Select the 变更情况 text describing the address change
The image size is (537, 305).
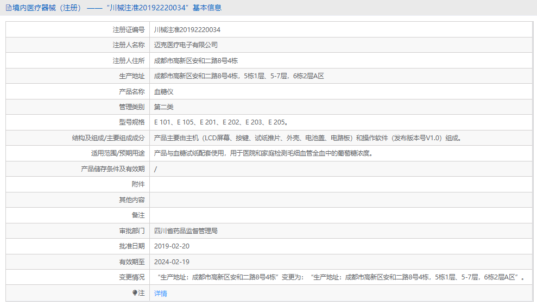point(342,277)
